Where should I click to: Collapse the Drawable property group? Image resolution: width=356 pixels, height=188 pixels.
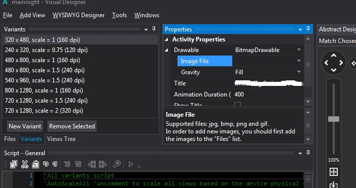tap(167, 50)
